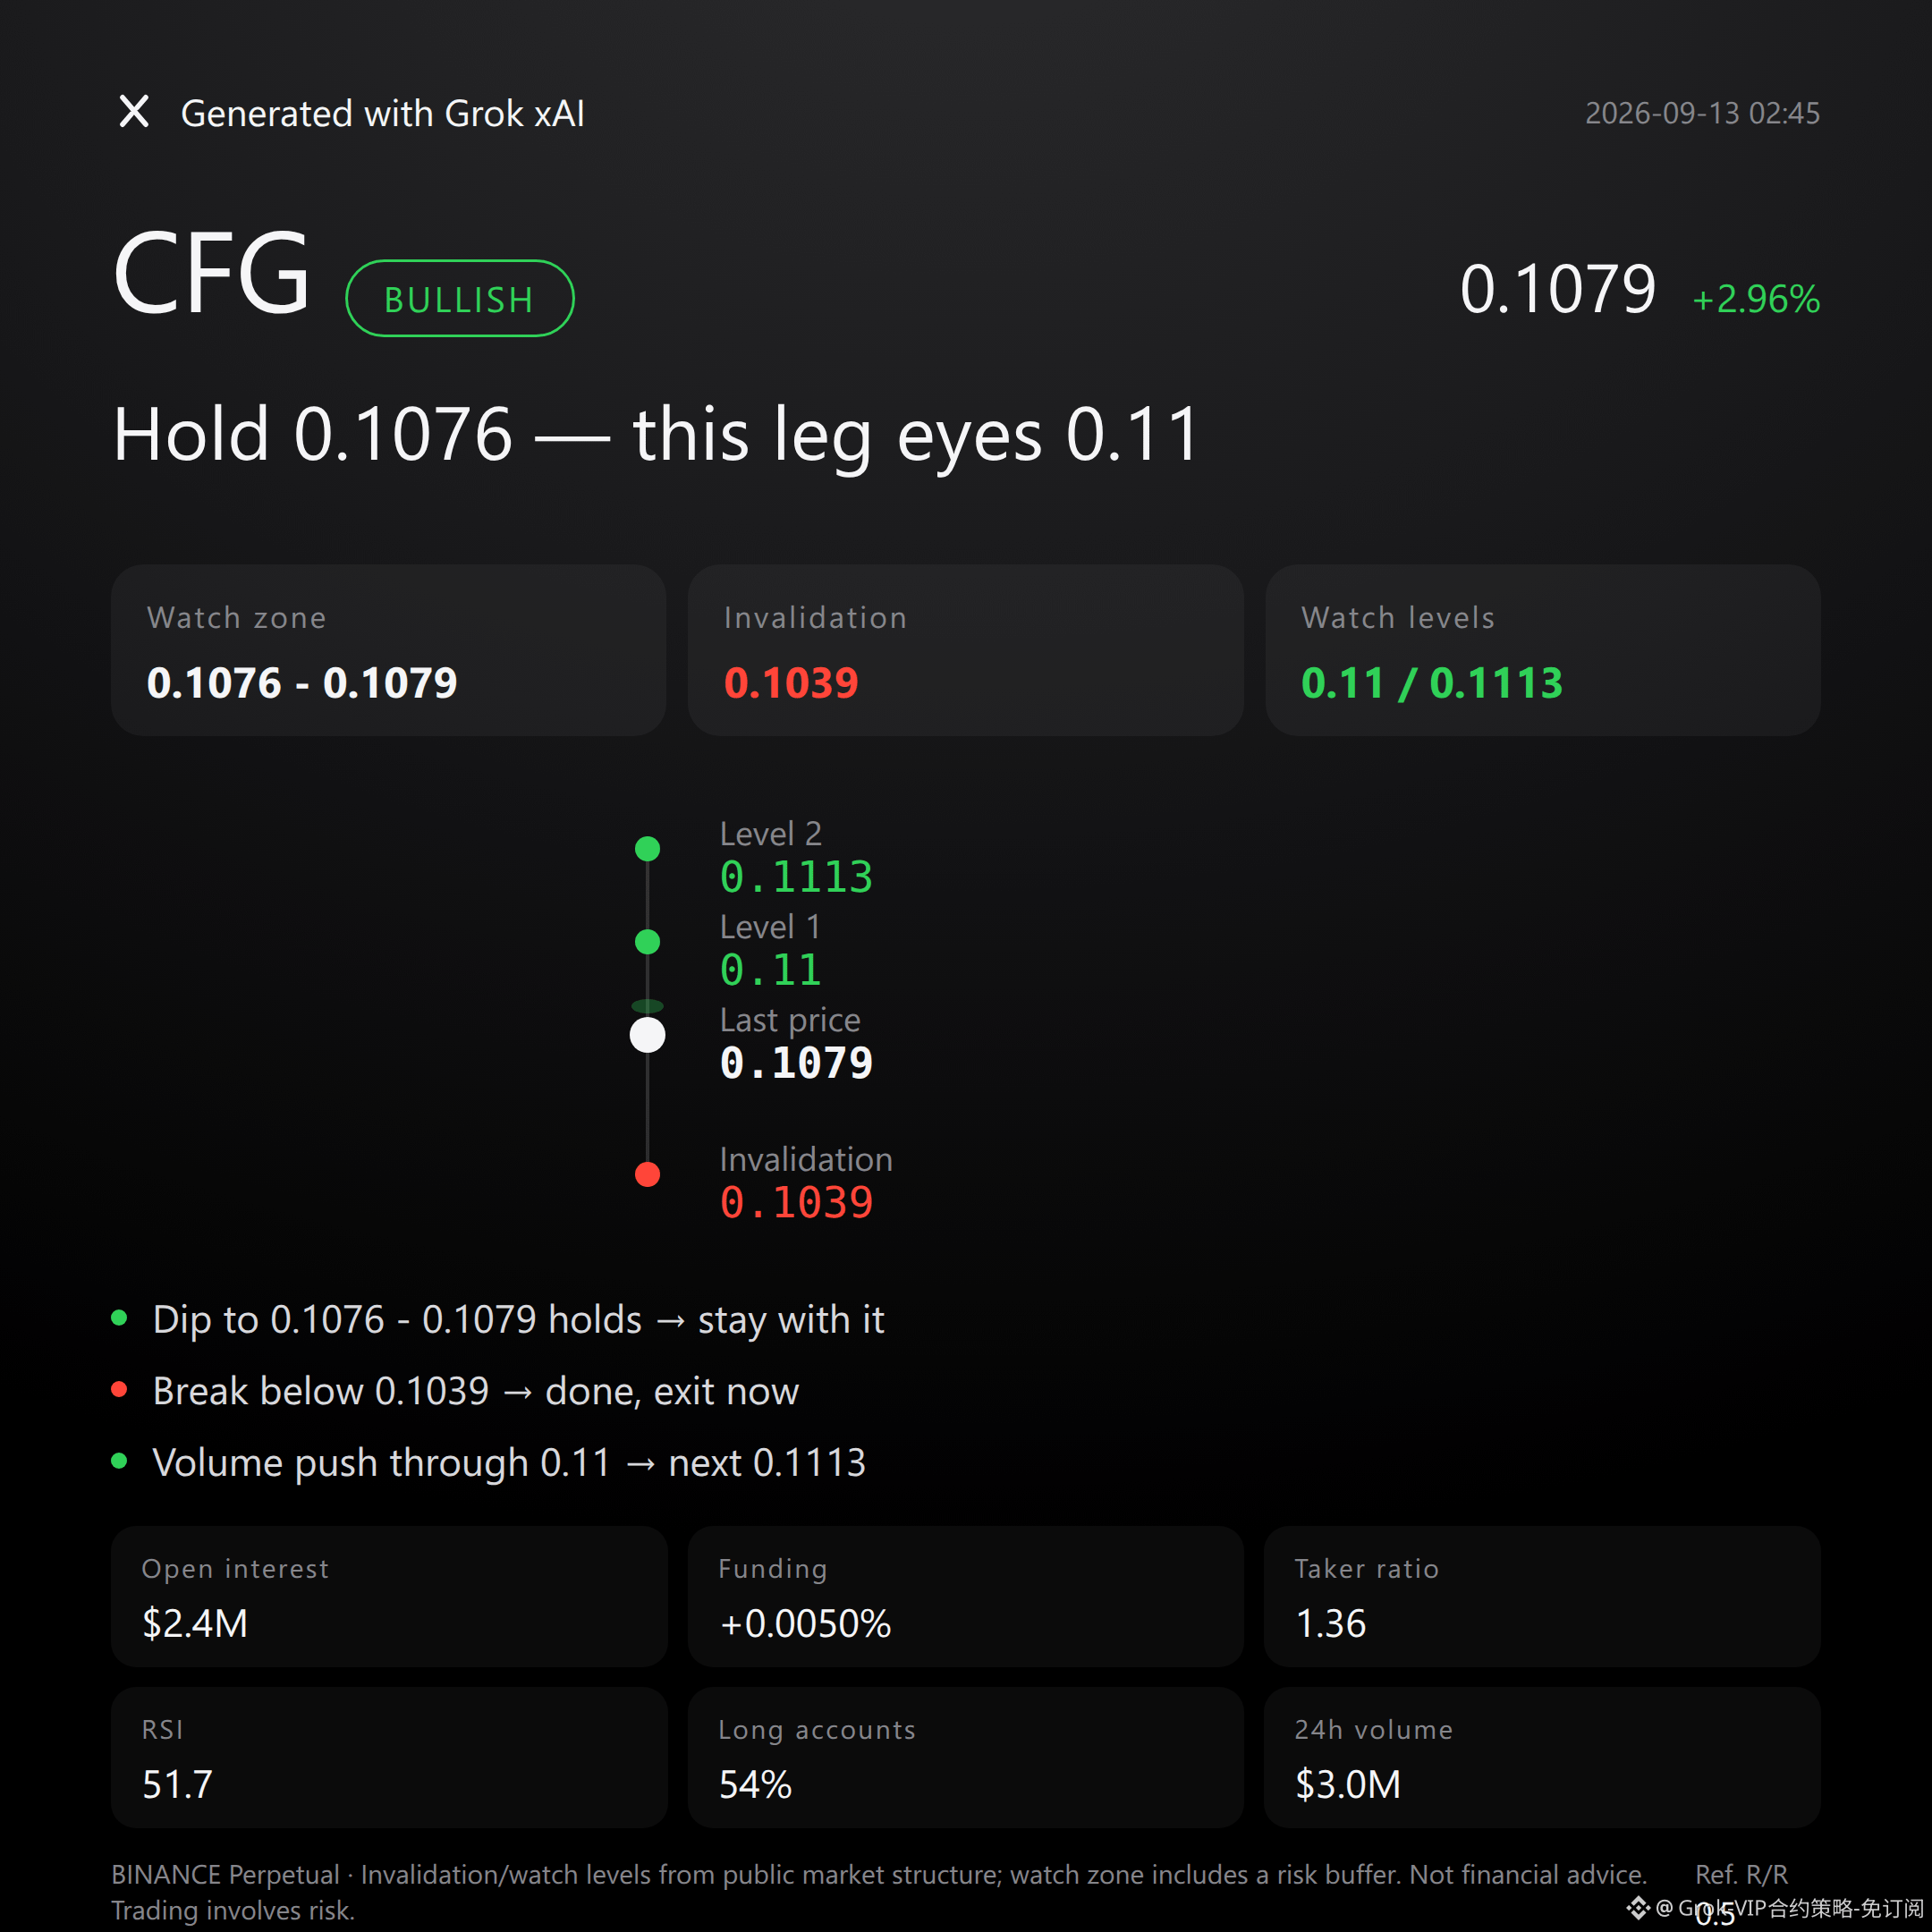Open the Watch zone card

[x=389, y=651]
